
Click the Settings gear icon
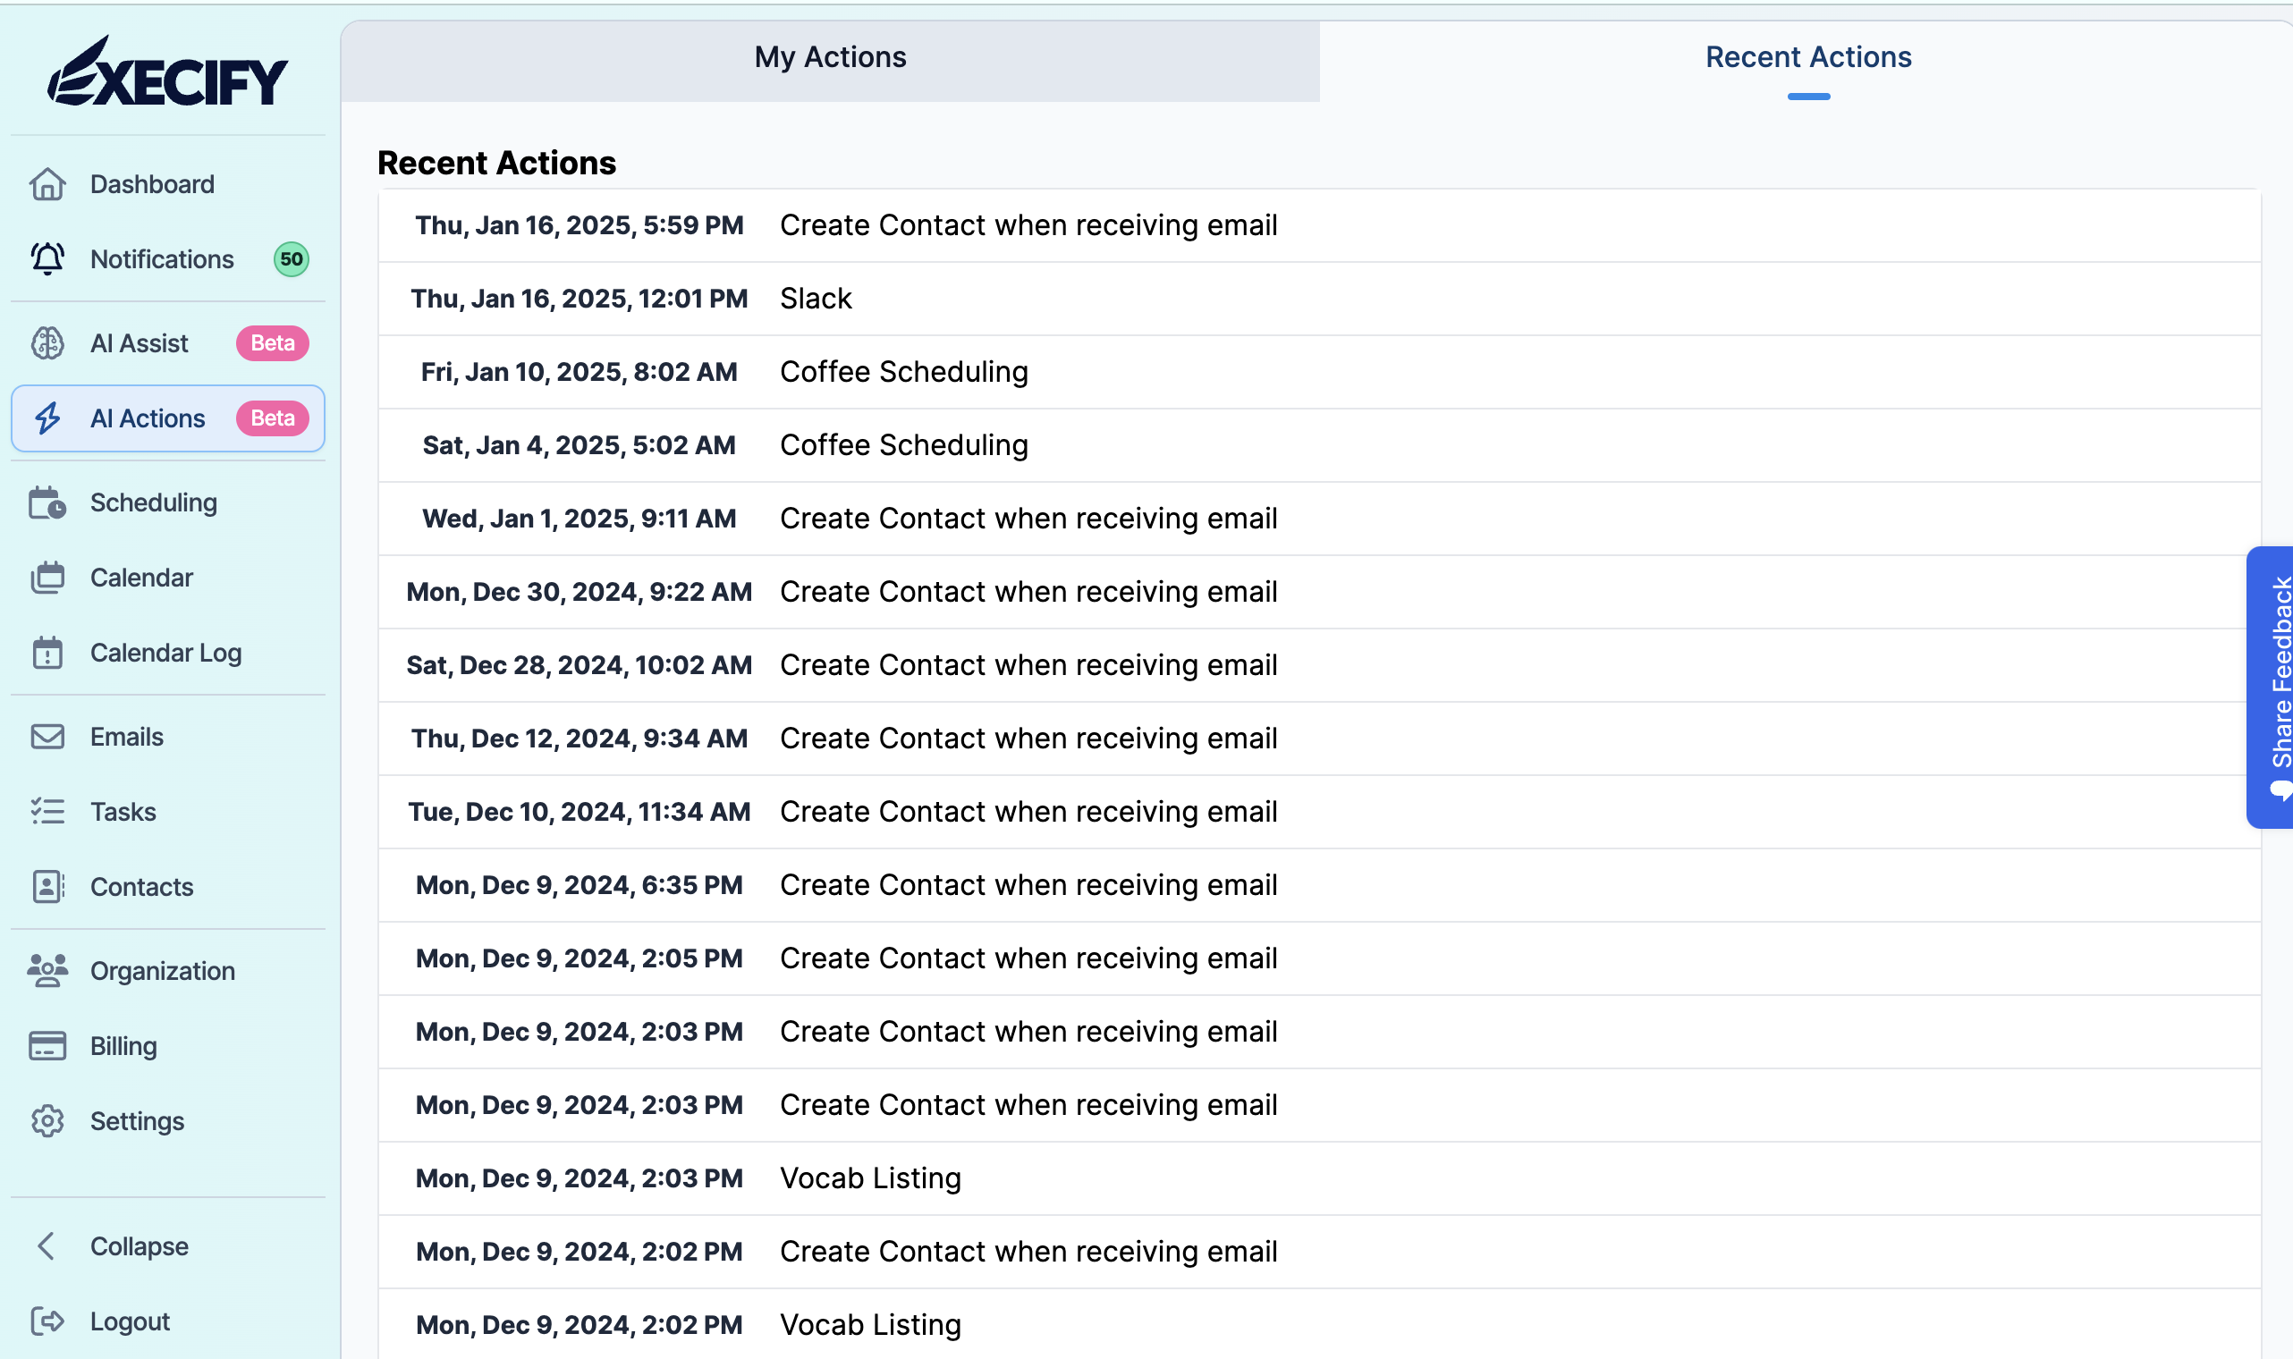[x=47, y=1121]
